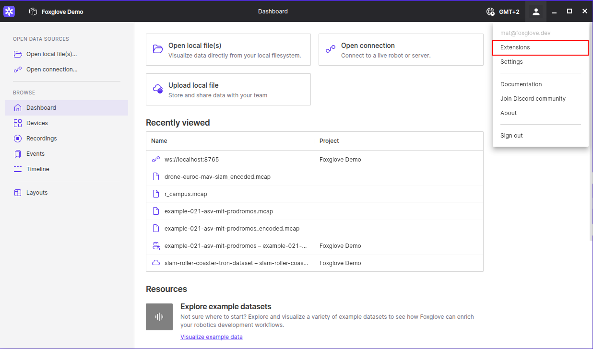Open the GMT+2 timezone selector
The width and height of the screenshot is (593, 349).
click(x=510, y=12)
